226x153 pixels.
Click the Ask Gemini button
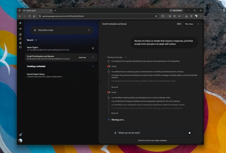coord(176,10)
